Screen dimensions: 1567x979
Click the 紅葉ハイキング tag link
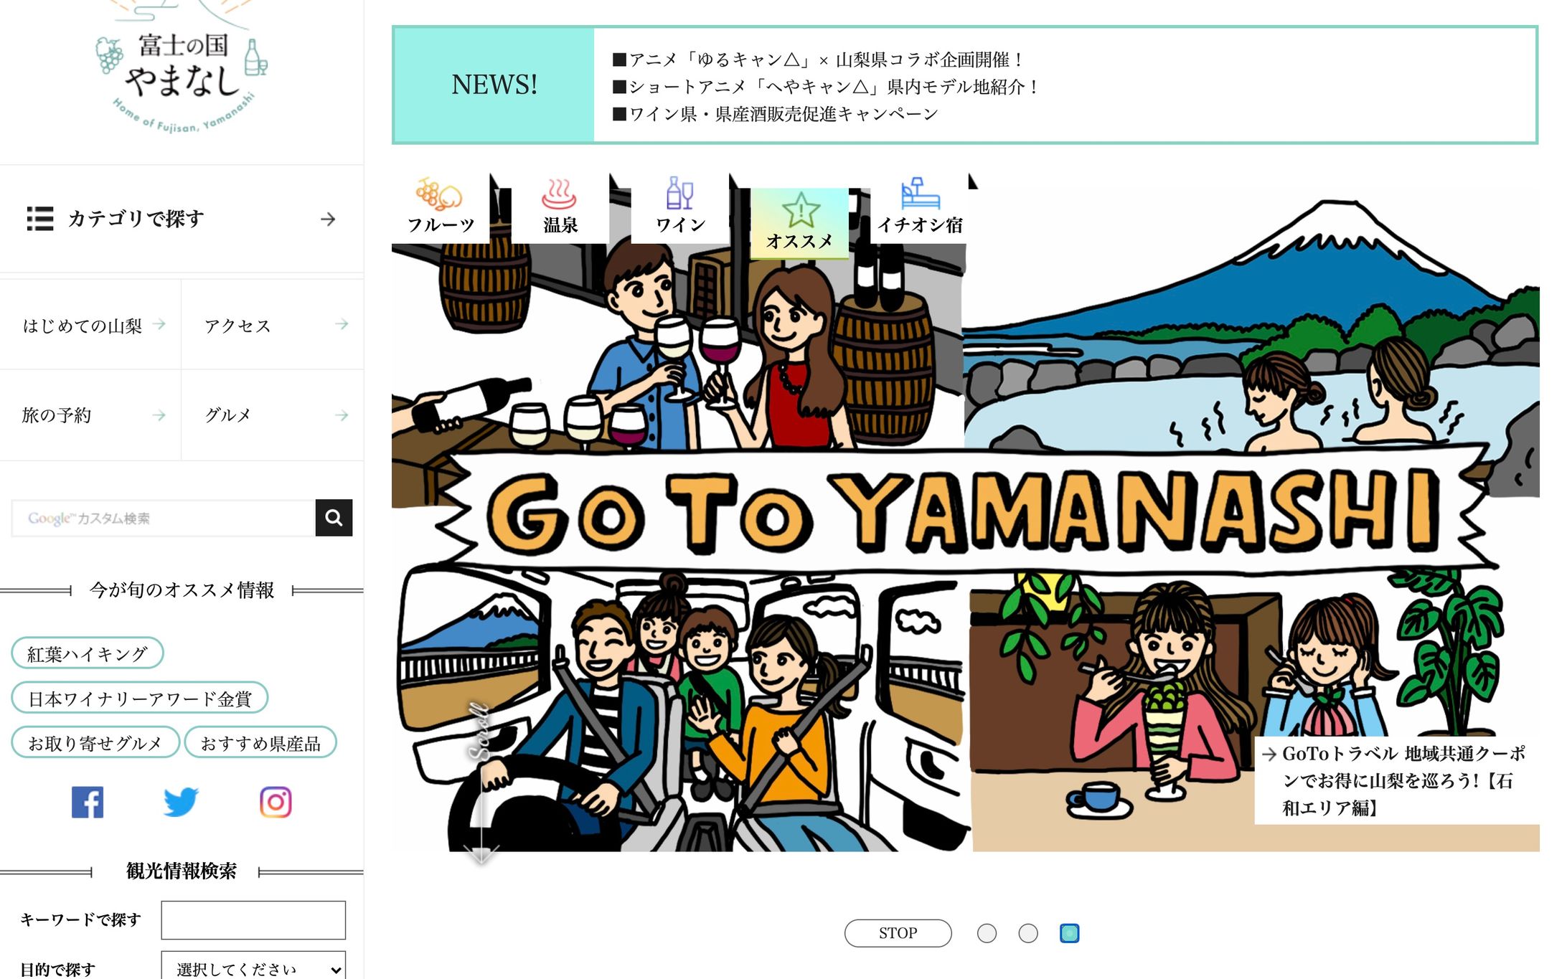tap(88, 653)
